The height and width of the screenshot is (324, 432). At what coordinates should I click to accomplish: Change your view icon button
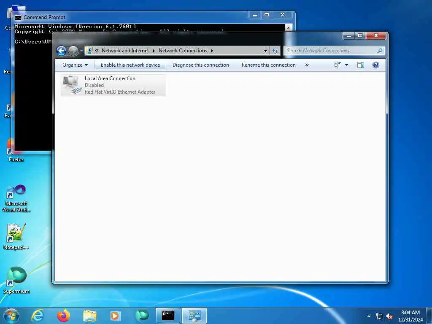coord(337,65)
